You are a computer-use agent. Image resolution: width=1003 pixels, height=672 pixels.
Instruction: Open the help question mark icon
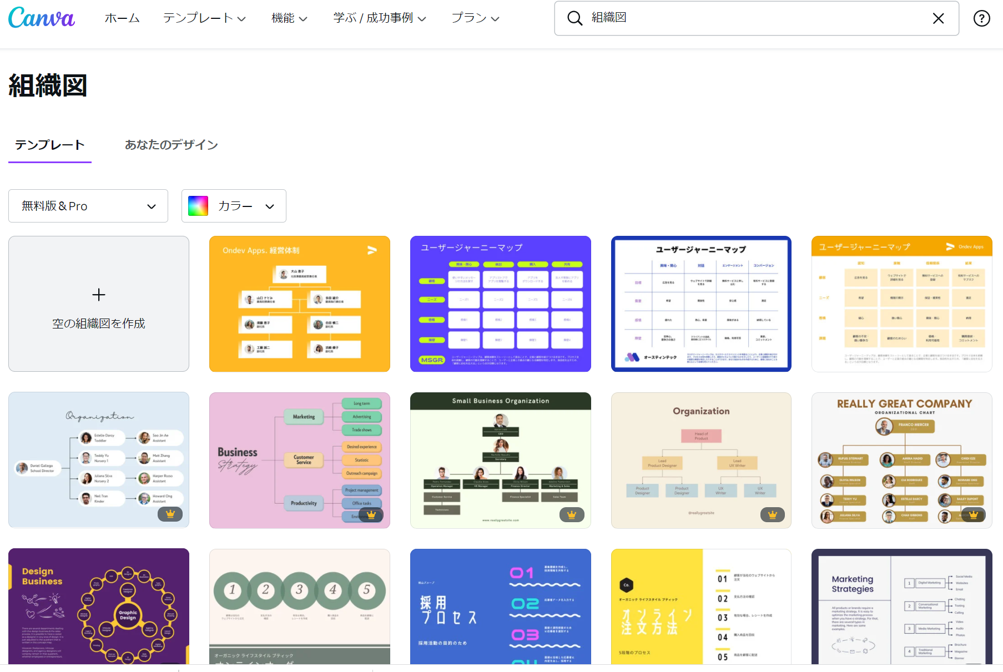[x=981, y=18]
